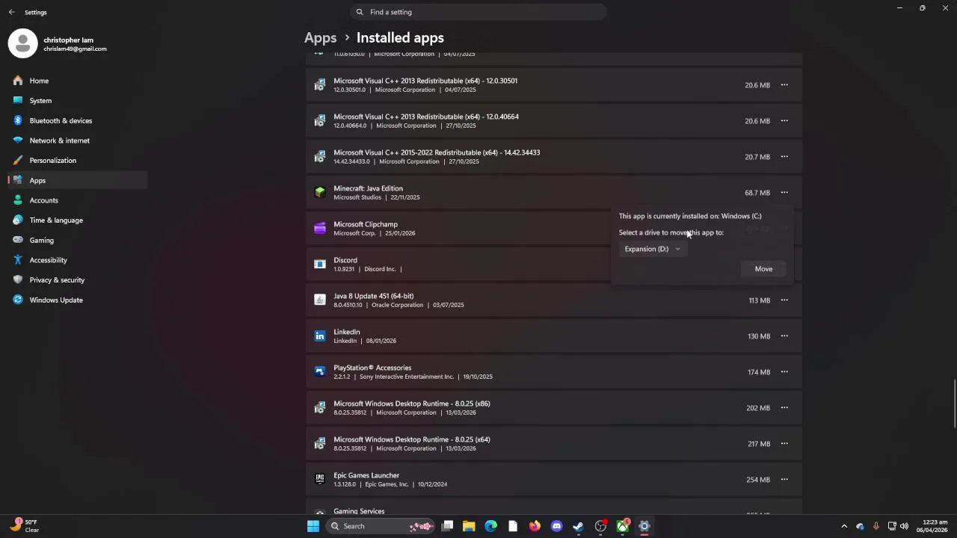
Task: Click the 254 MB size value
Action: (x=758, y=480)
